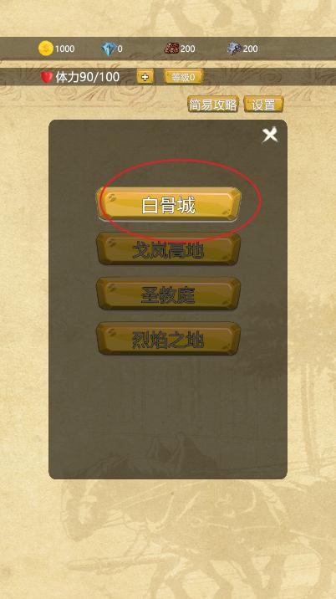The image size is (336, 599).
Task: Tap the blue diamond icon
Action: (109, 49)
